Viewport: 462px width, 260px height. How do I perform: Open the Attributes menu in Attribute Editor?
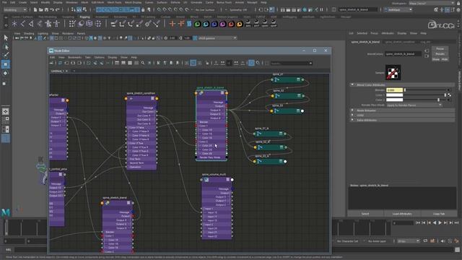tap(388, 33)
